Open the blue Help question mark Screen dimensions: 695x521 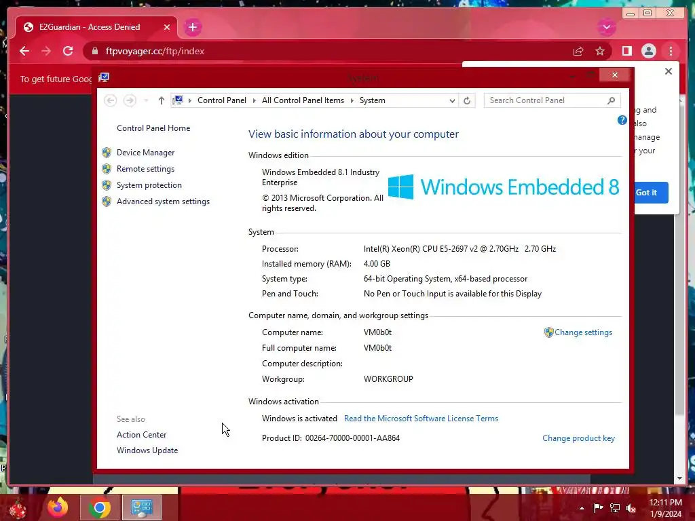622,120
